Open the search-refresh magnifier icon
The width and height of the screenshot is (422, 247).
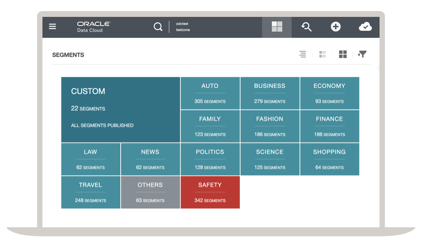pyautogui.click(x=306, y=27)
